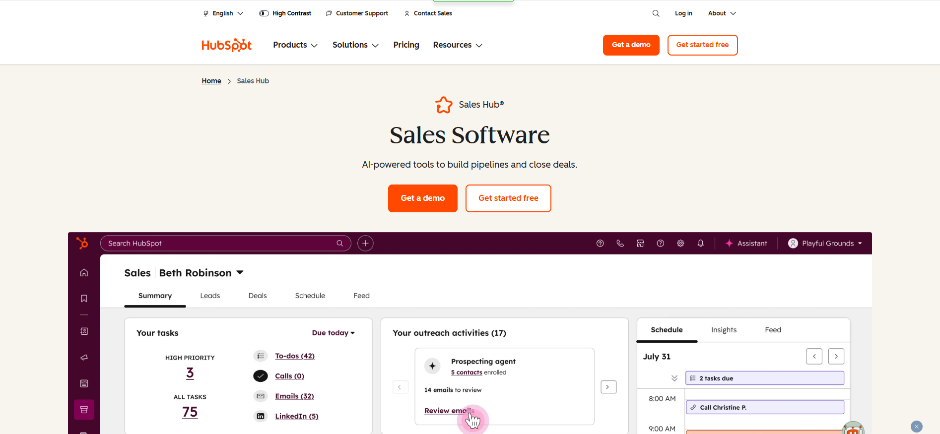Go to Home breadcrumb link
The height and width of the screenshot is (434, 940).
tap(211, 81)
